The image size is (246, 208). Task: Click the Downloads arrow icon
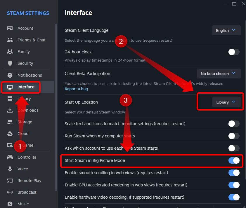(10, 110)
